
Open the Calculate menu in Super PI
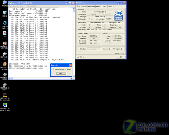14,6
